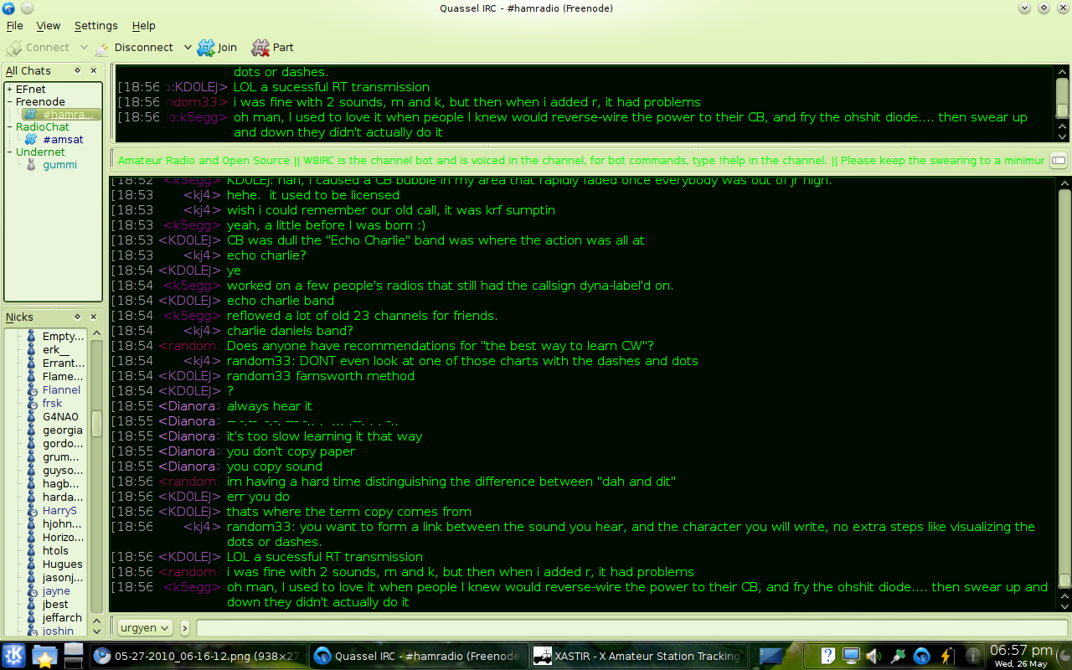Screen dimensions: 1072x670
Task: Select the #hamradio channel
Action: coord(61,115)
